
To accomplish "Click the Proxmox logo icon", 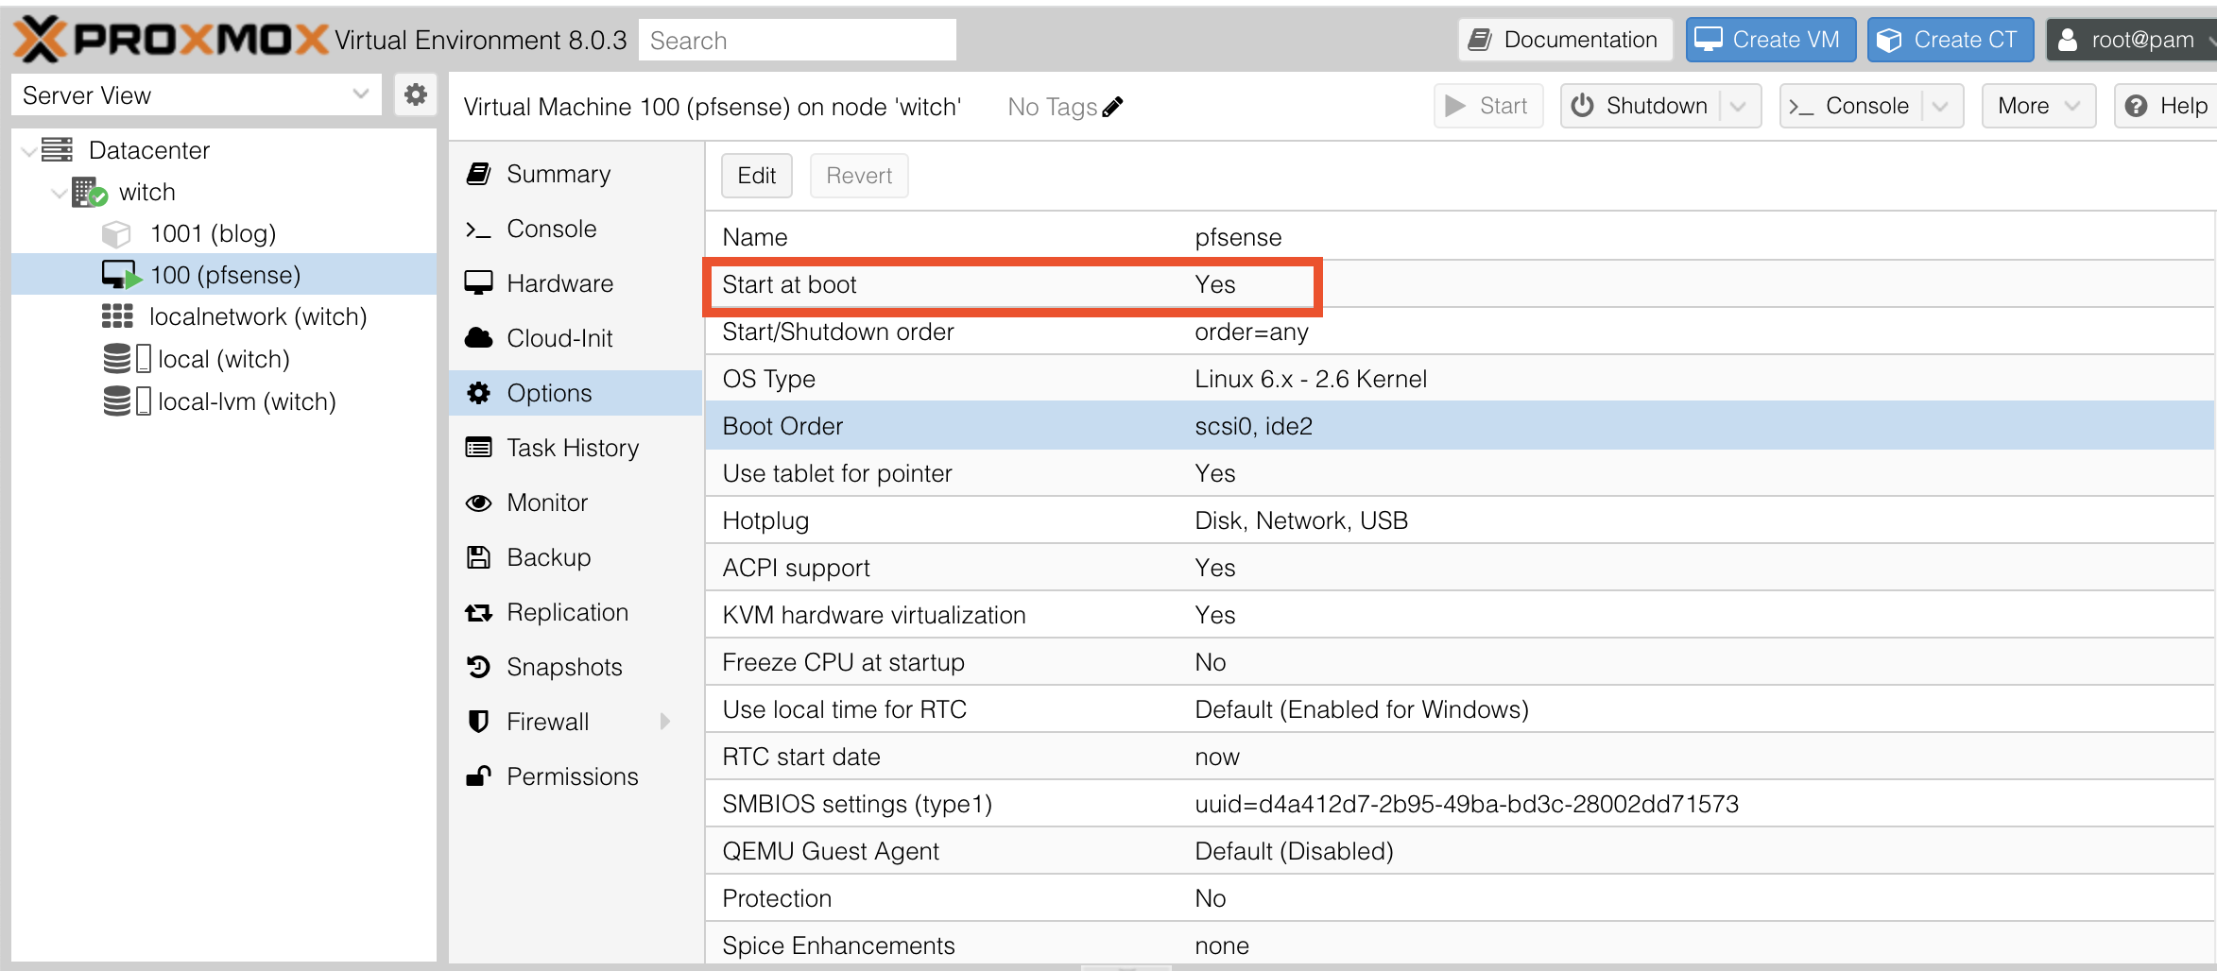I will 40,40.
